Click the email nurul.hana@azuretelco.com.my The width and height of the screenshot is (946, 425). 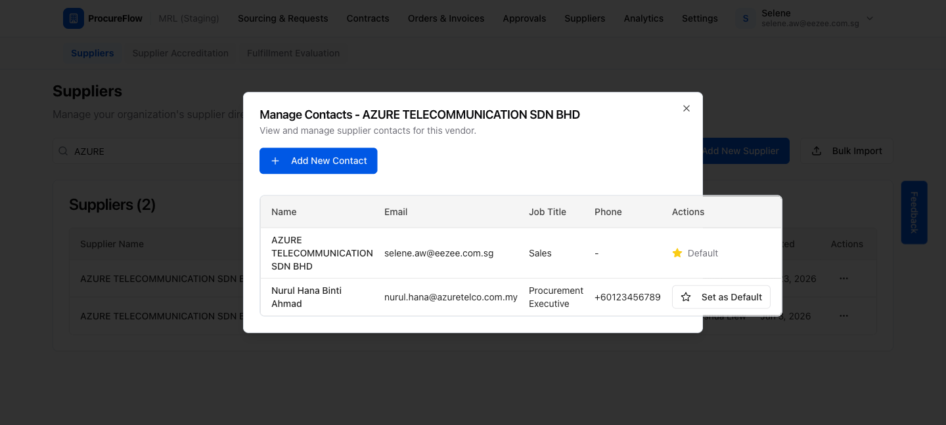coord(451,297)
